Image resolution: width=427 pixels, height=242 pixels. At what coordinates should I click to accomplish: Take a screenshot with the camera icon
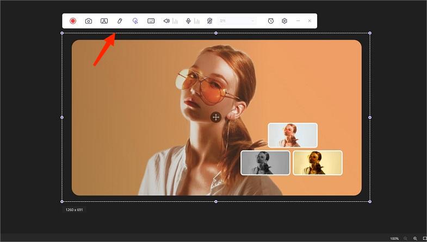tap(89, 21)
